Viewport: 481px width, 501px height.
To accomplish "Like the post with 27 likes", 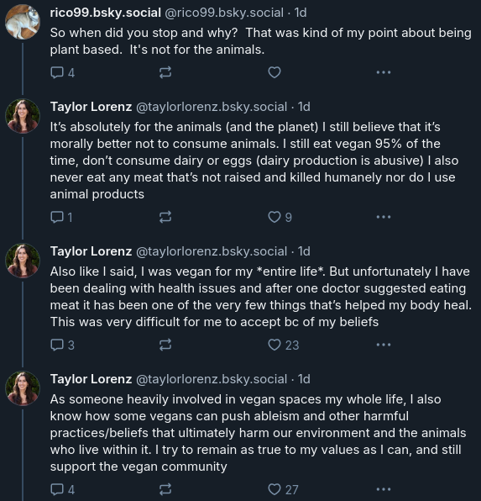I will [283, 489].
